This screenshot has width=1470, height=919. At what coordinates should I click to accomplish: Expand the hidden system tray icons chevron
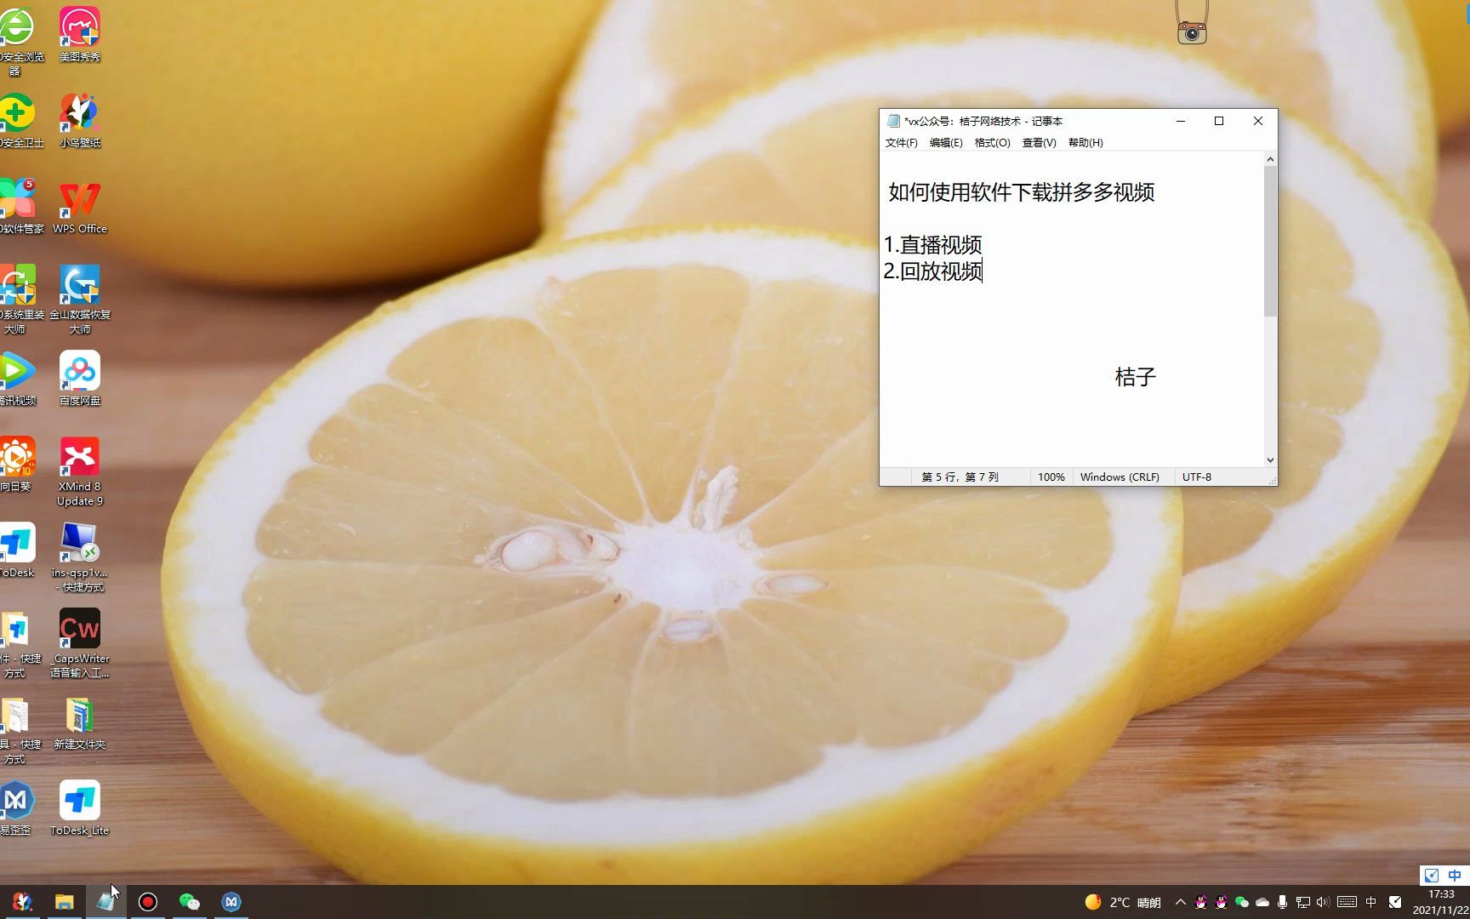(1180, 902)
